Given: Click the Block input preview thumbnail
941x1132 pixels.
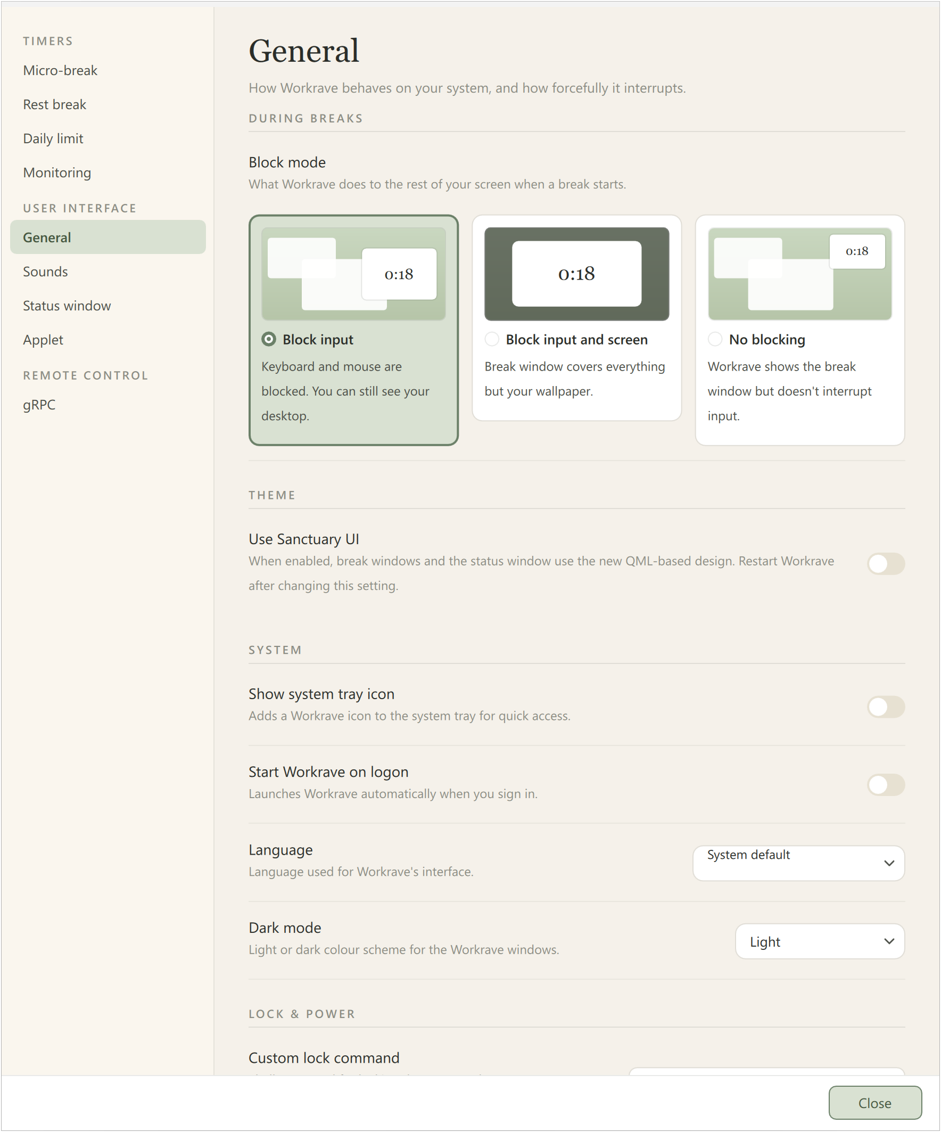Looking at the screenshot, I should pyautogui.click(x=353, y=274).
